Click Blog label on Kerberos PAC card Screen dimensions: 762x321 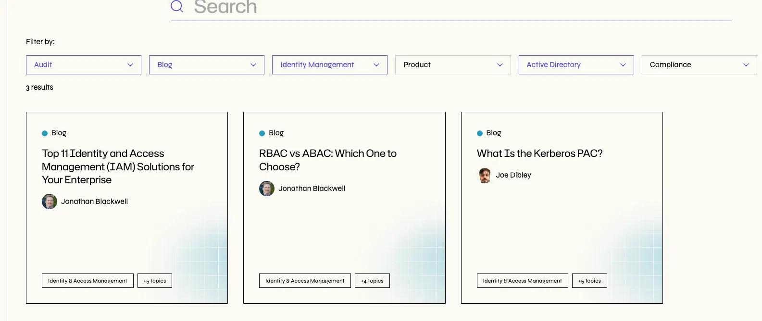point(493,133)
